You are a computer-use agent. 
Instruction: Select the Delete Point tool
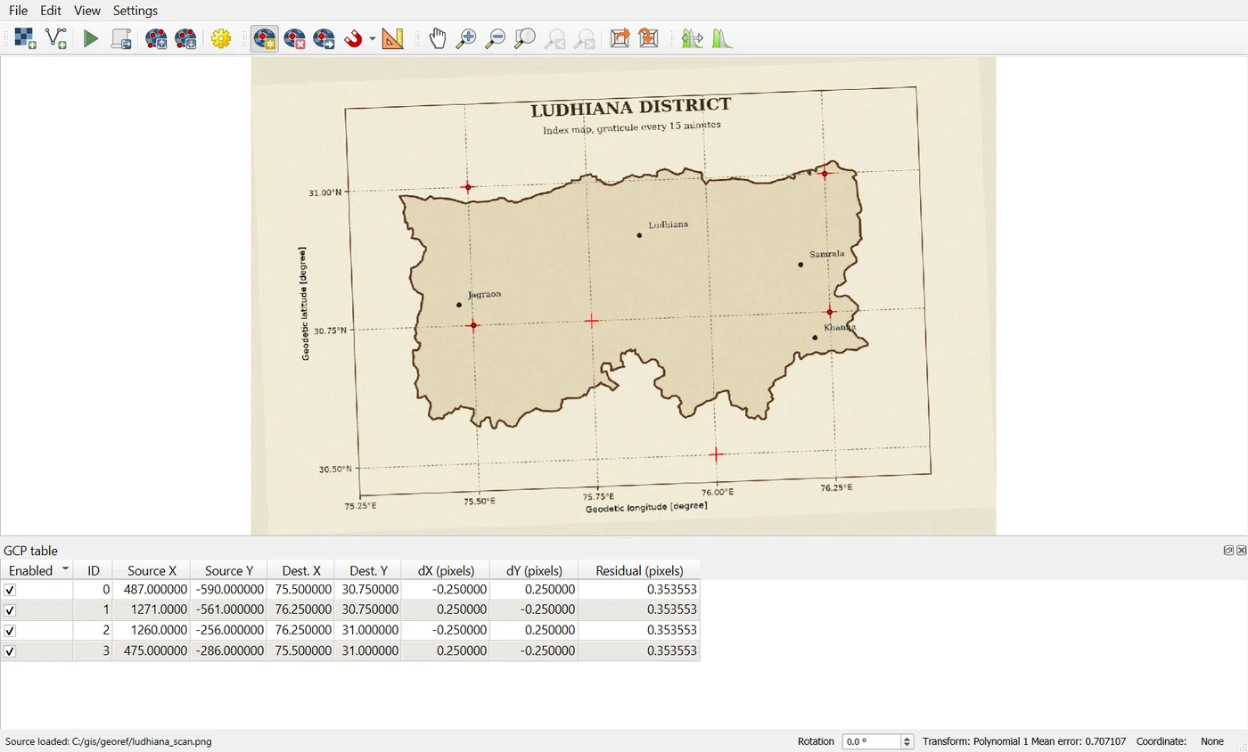click(x=294, y=38)
